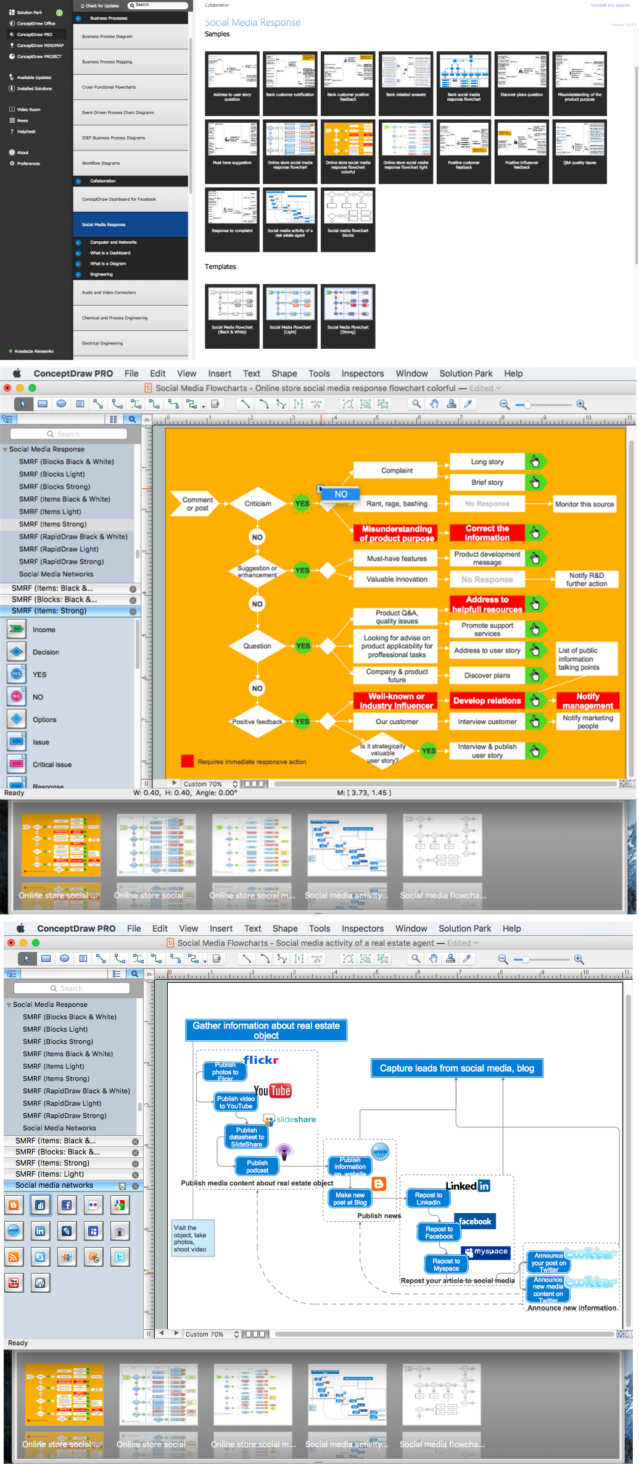The image size is (639, 1465).
Task: Add the WordPress icon from the Social media networks library
Action: point(40,1283)
